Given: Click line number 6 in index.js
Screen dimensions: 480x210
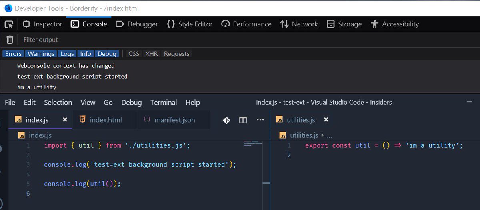Looking at the screenshot, I should pyautogui.click(x=28, y=194).
